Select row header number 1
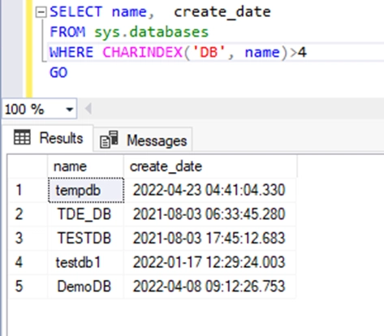The height and width of the screenshot is (336, 384). point(28,190)
